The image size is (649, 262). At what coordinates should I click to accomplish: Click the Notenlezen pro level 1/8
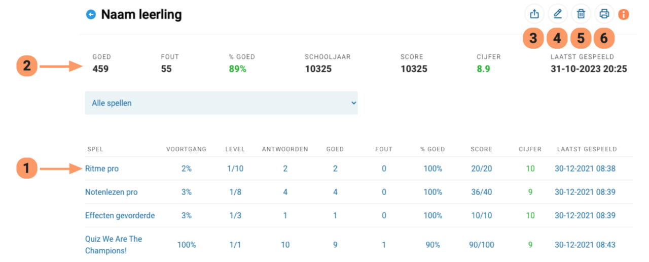[235, 192]
